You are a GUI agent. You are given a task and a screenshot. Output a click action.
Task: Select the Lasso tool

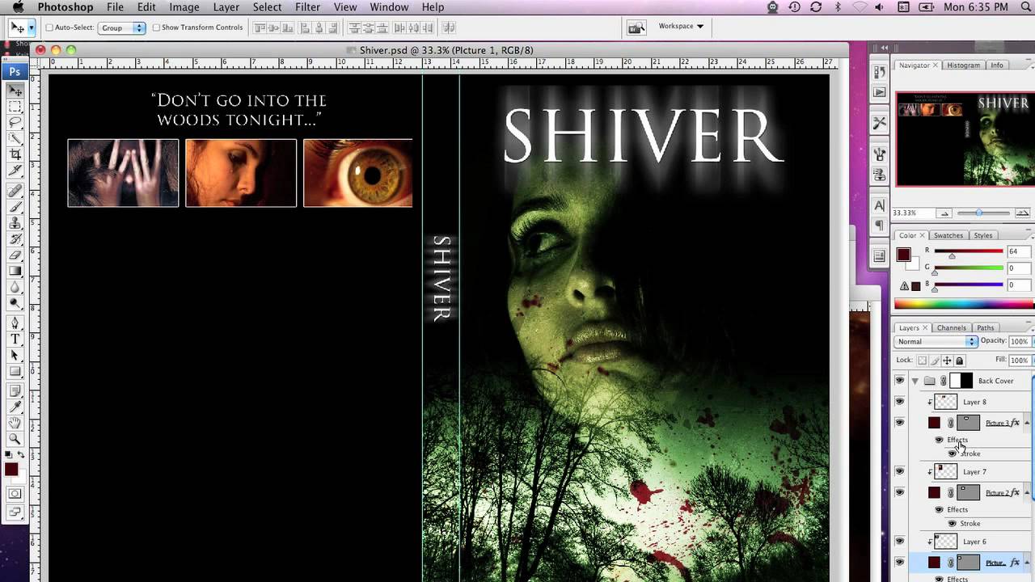pos(15,123)
